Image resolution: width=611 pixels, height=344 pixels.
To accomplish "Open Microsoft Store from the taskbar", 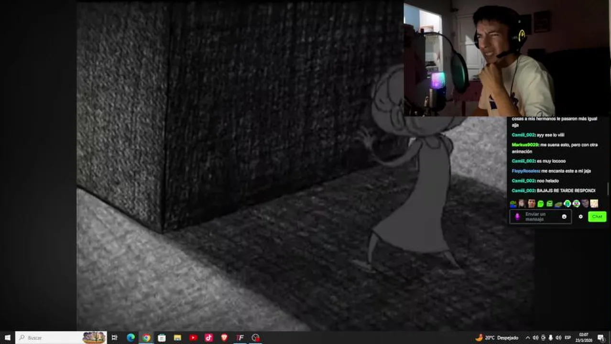I will click(162, 338).
